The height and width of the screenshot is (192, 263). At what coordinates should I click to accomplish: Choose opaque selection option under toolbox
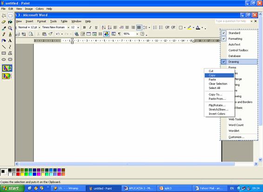(x=7, y=68)
